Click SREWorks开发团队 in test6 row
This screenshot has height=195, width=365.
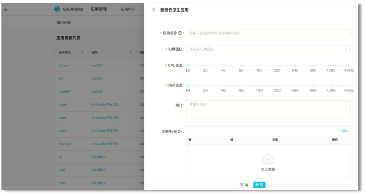pyautogui.click(x=105, y=105)
